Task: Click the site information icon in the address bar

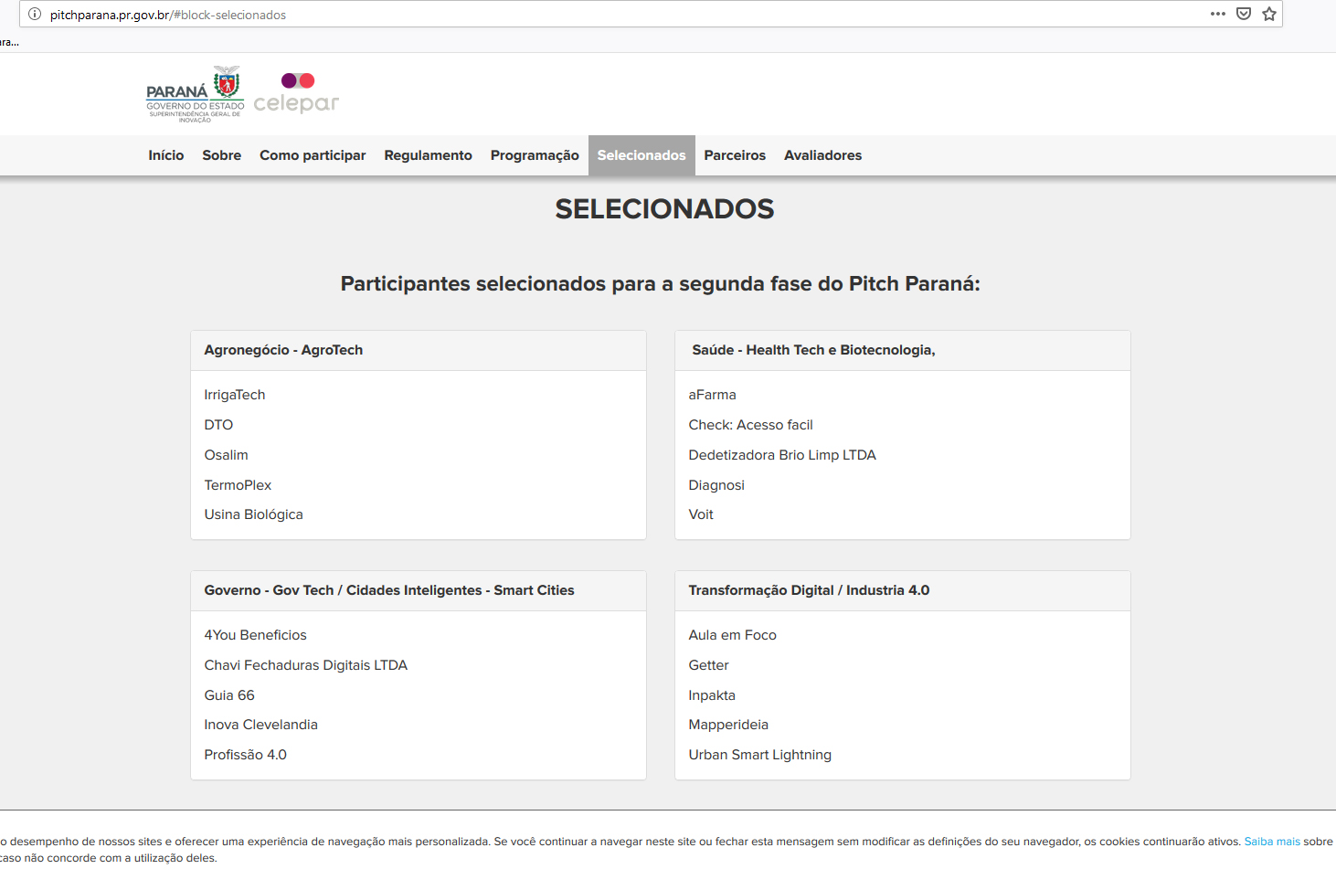Action: (35, 14)
